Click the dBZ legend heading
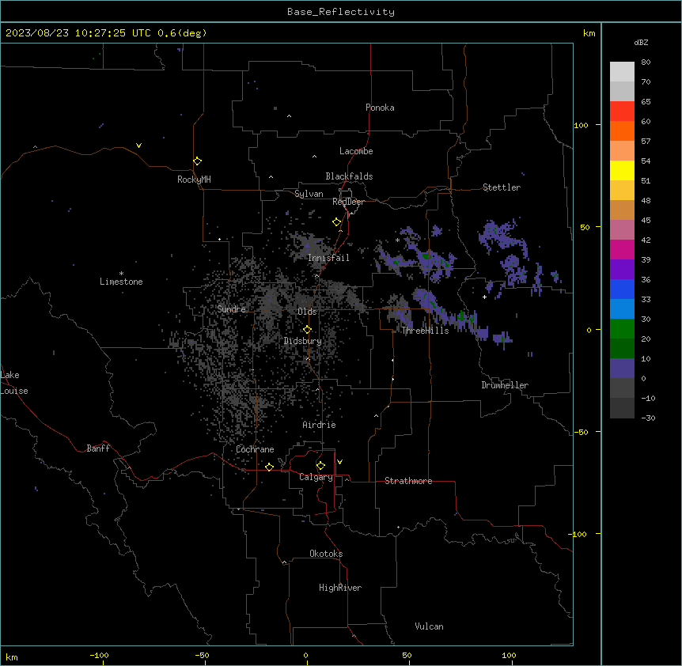The image size is (682, 666). [641, 43]
